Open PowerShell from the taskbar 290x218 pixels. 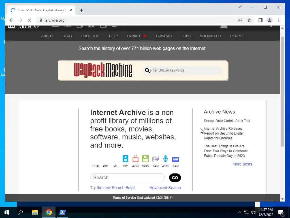coord(62,212)
